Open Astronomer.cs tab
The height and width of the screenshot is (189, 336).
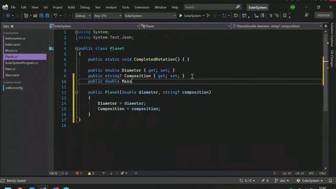click(x=15, y=38)
